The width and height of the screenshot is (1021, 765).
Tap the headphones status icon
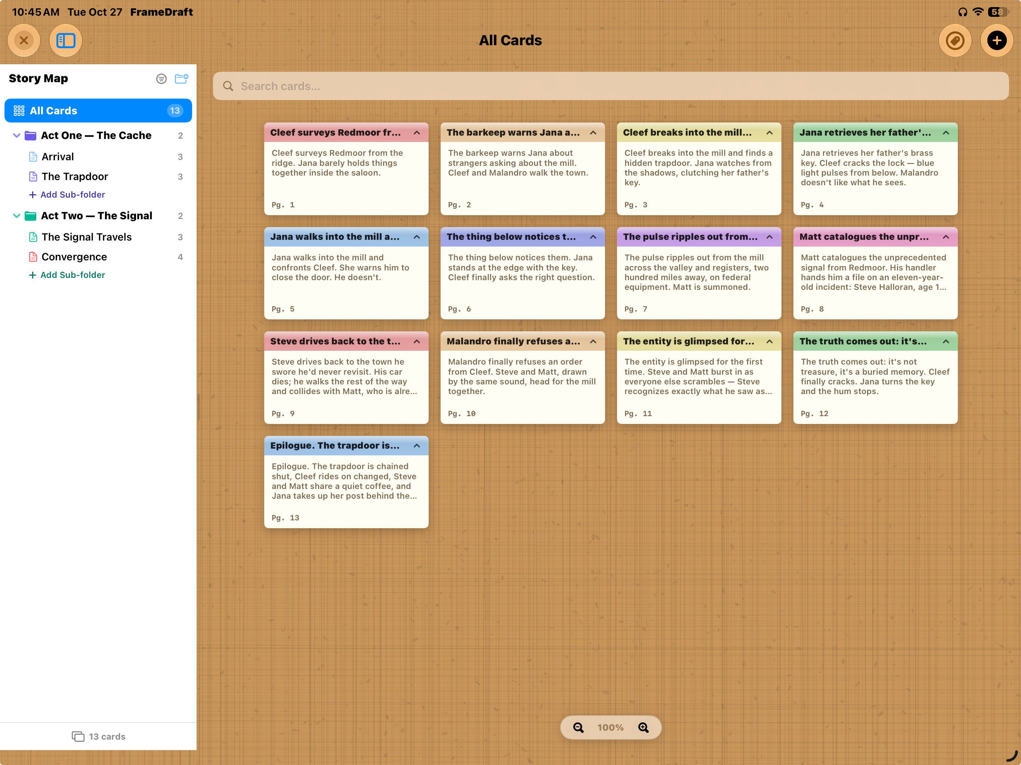coord(962,12)
